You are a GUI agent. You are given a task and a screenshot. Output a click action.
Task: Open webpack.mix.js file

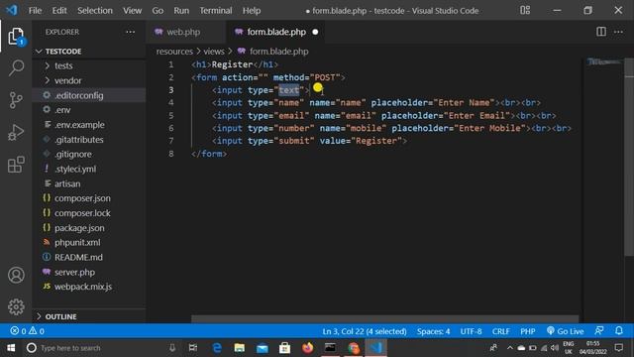pyautogui.click(x=89, y=287)
